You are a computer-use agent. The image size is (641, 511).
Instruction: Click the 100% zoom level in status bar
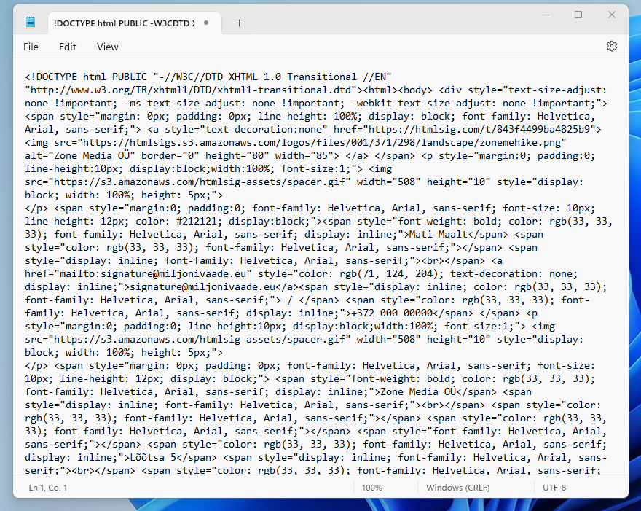[x=371, y=487]
